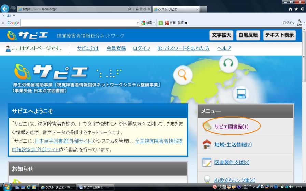Open Favorites with the star icon

pos(296,9)
